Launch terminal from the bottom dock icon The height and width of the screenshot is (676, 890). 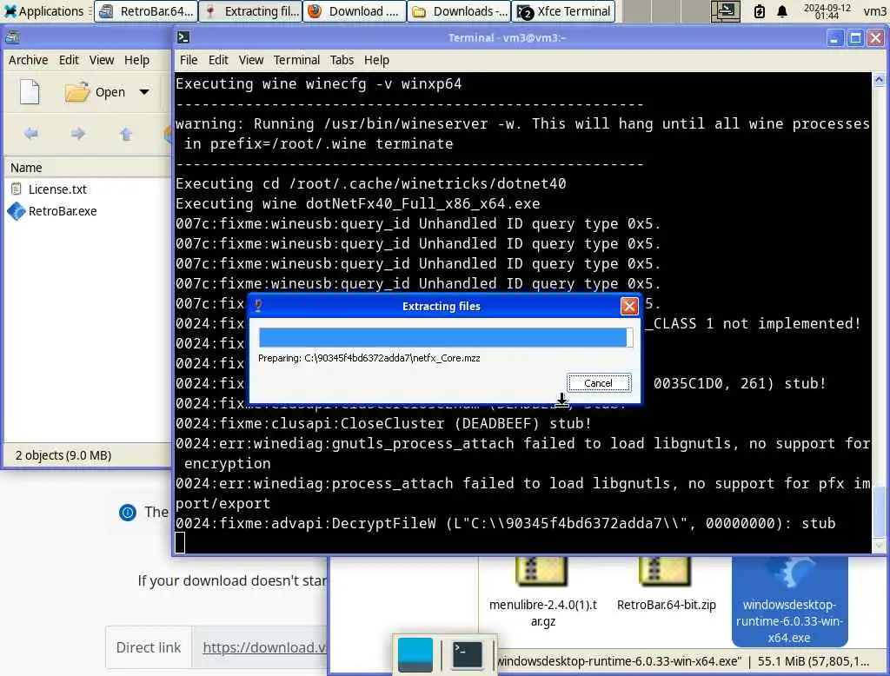[467, 654]
